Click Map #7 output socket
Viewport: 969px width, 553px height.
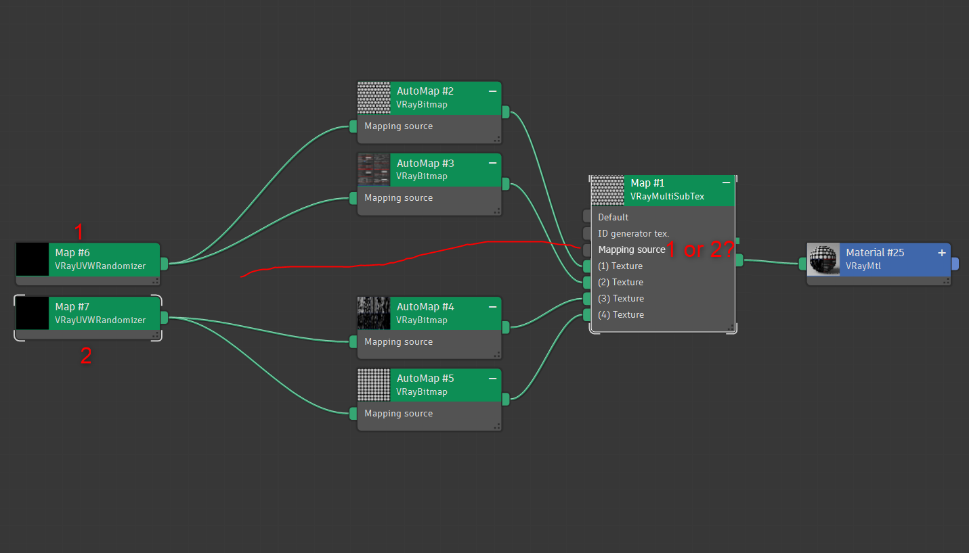[x=164, y=318]
